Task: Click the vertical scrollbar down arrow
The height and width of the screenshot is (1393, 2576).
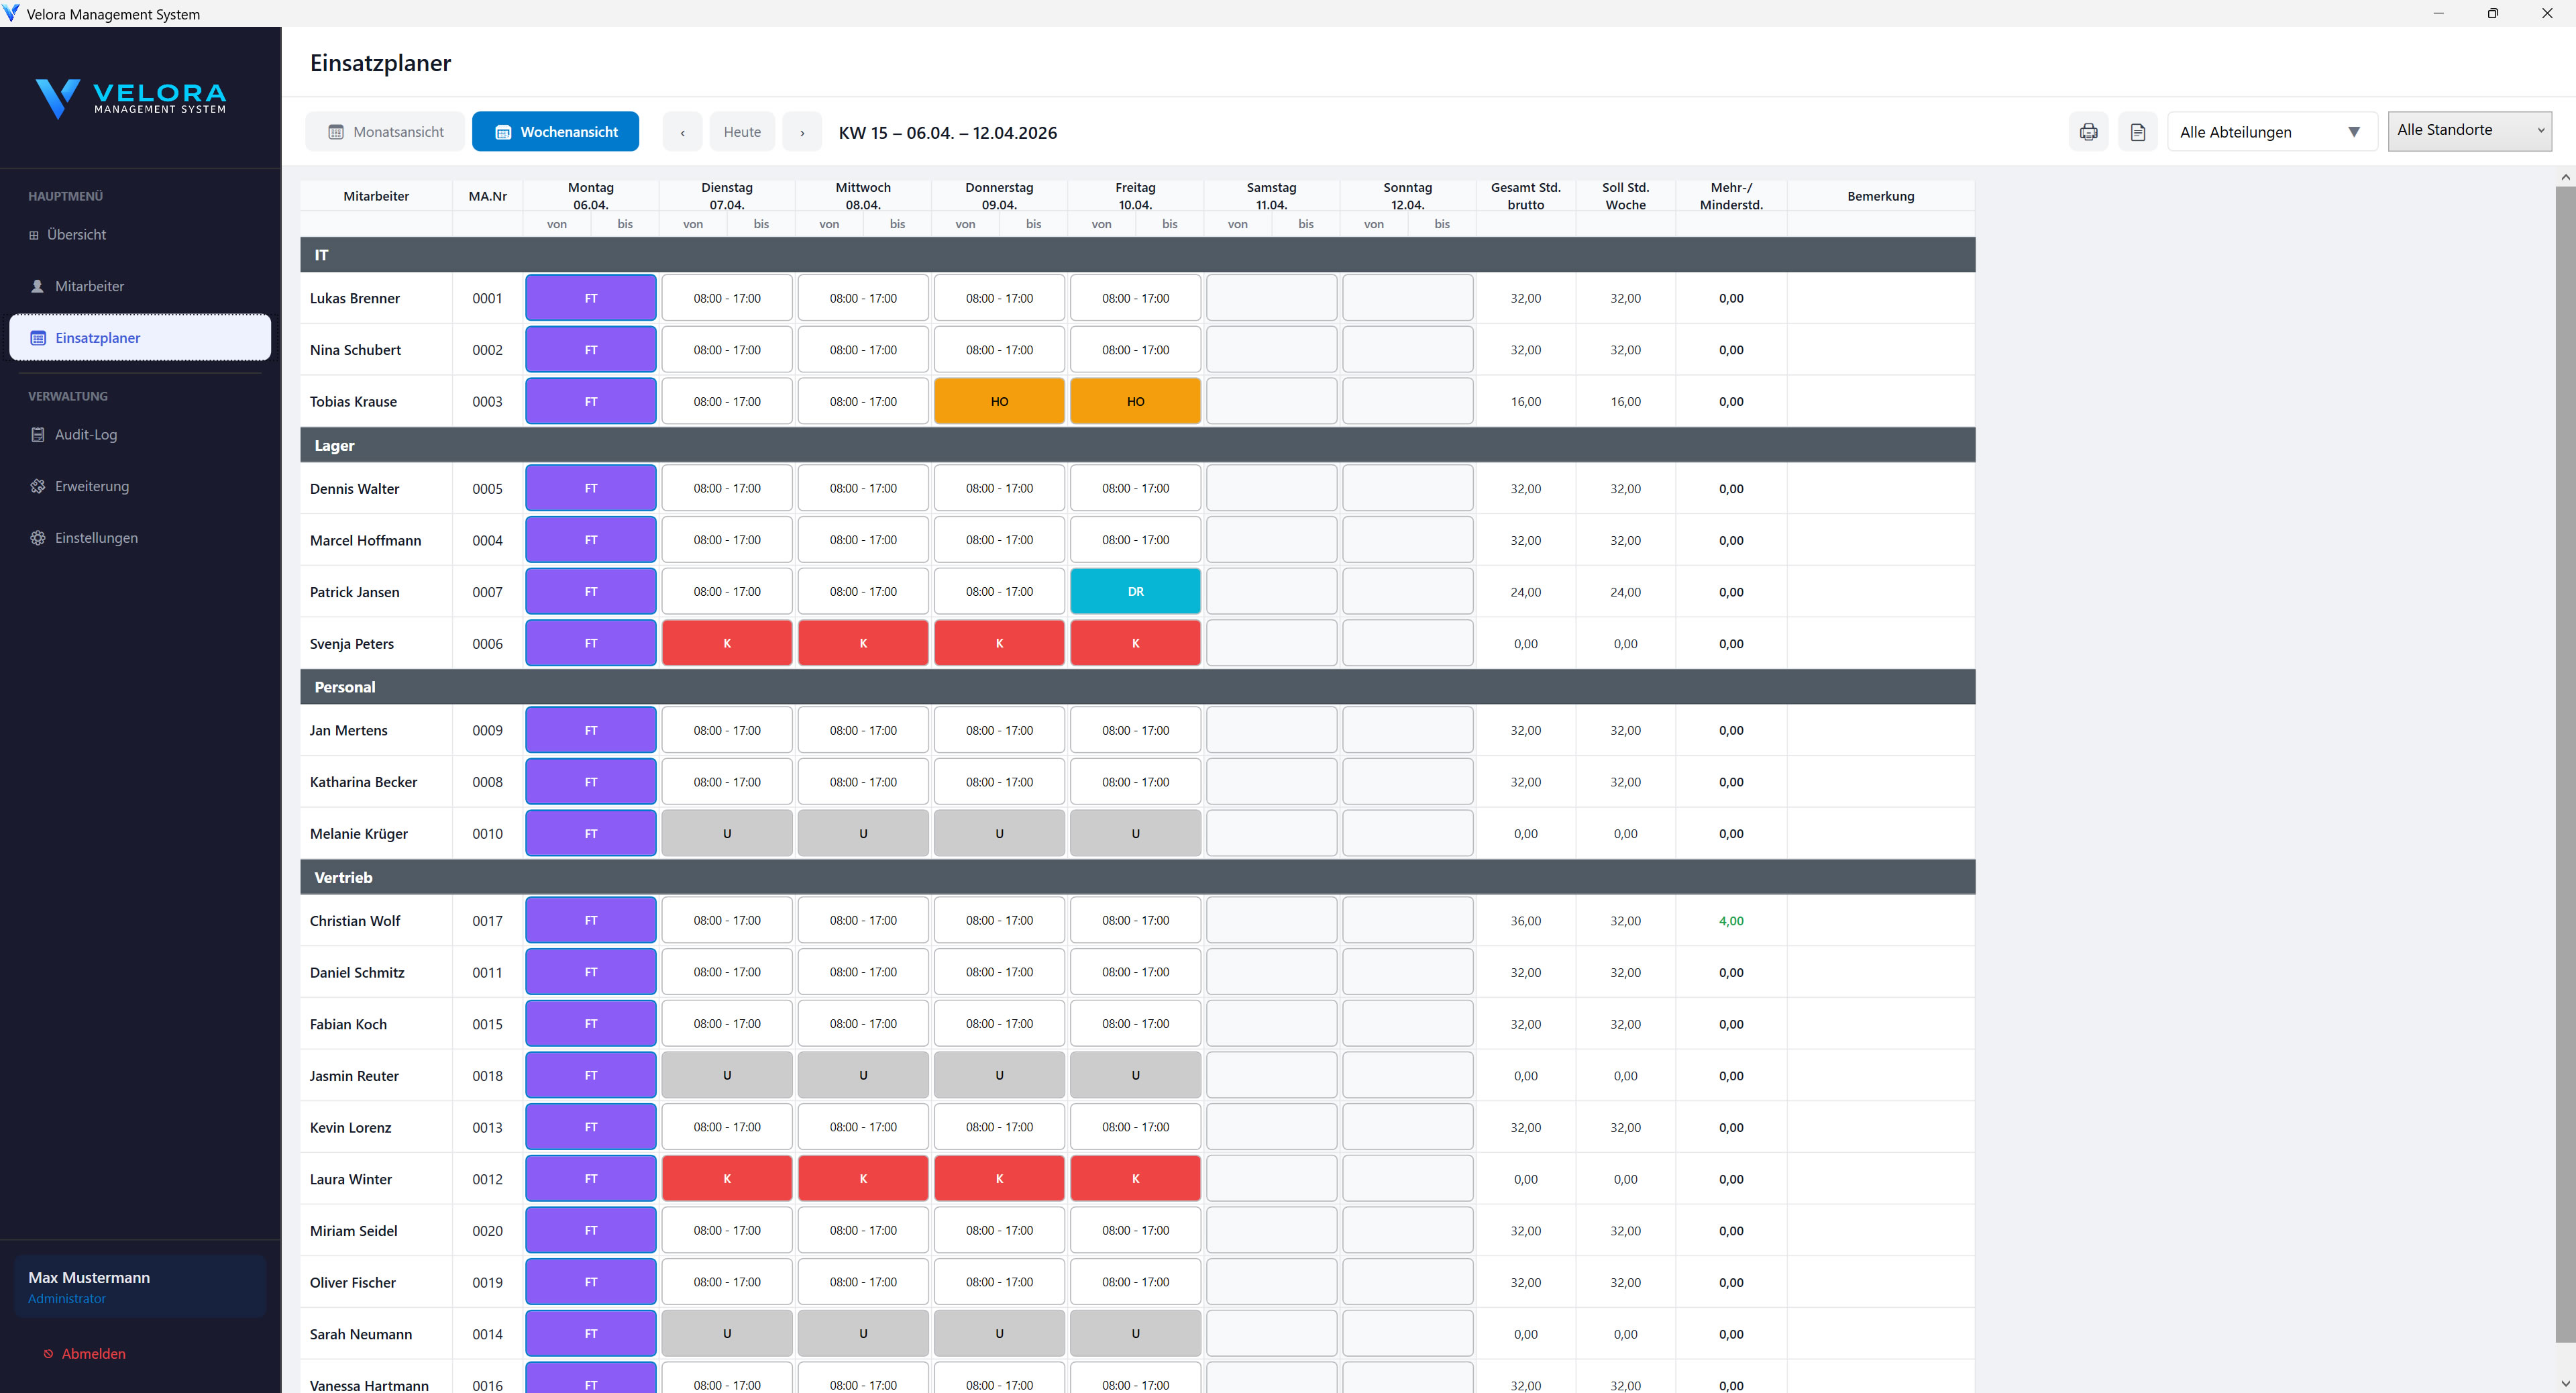Action: 2565,1383
